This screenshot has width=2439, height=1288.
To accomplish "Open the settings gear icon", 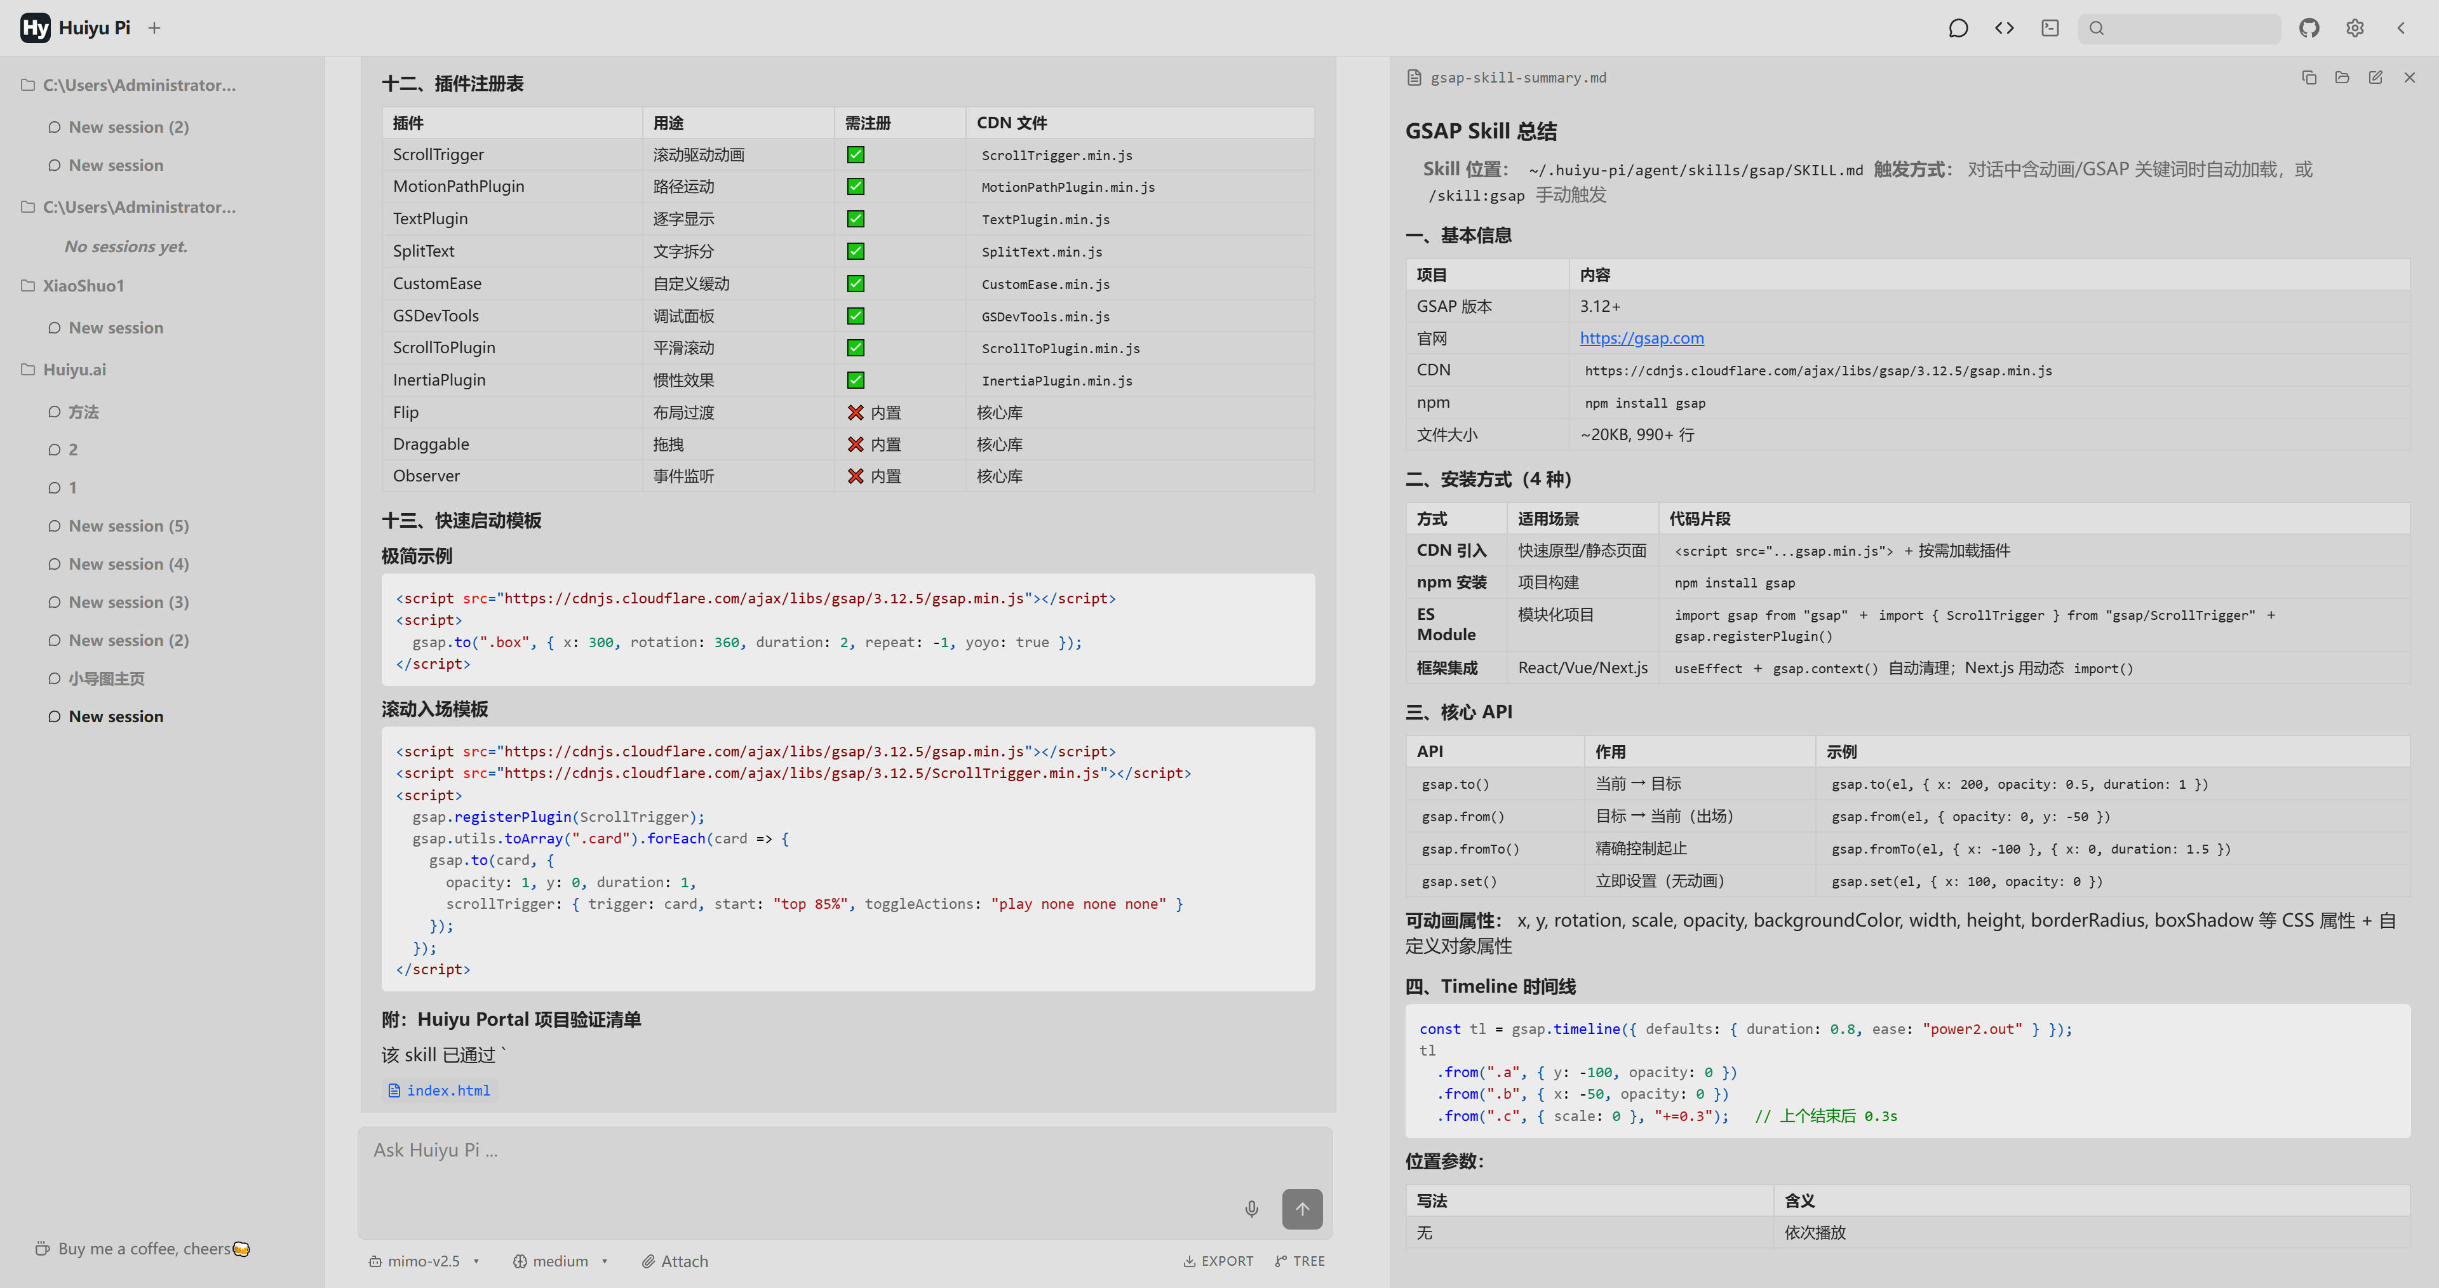I will 2355,29.
